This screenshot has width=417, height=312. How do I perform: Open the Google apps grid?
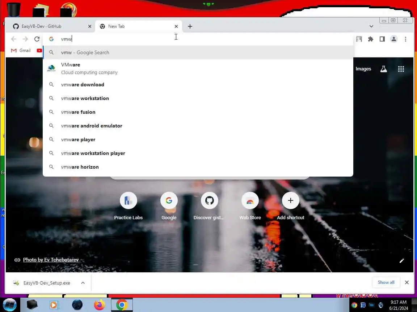click(401, 69)
